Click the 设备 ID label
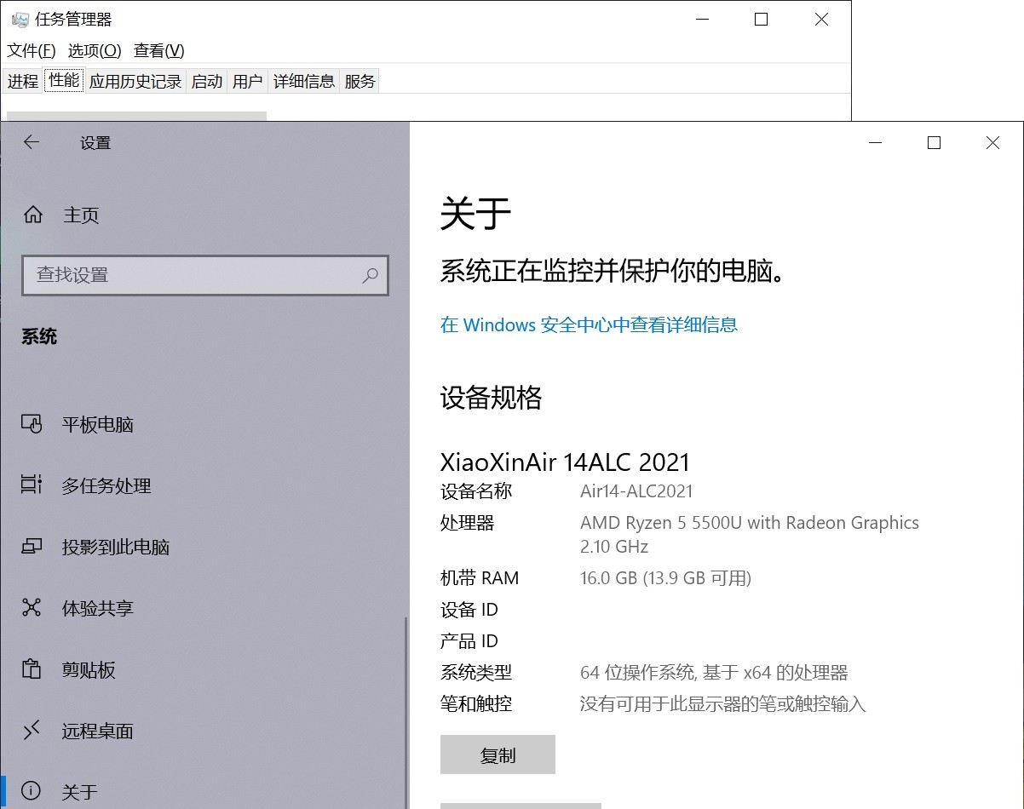The width and height of the screenshot is (1024, 809). click(x=469, y=610)
